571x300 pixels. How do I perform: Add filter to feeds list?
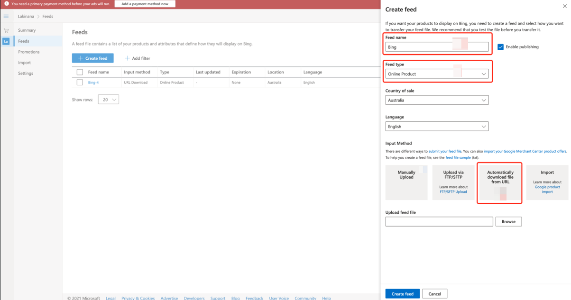point(138,58)
